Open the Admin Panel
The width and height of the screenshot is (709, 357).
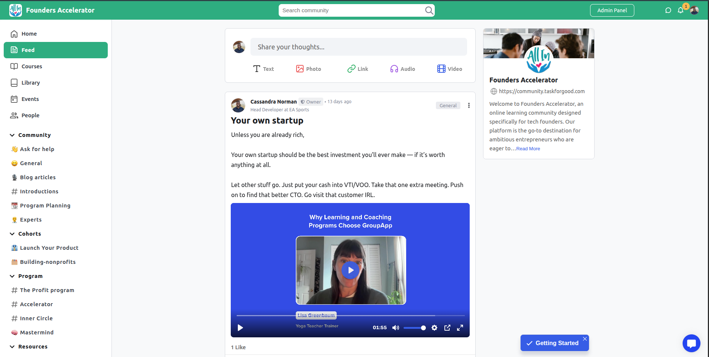[x=612, y=10]
